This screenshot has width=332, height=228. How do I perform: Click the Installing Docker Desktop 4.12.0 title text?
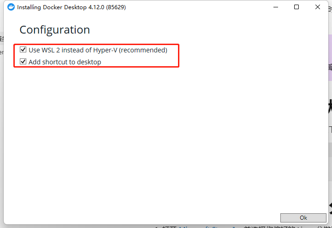pyautogui.click(x=71, y=7)
